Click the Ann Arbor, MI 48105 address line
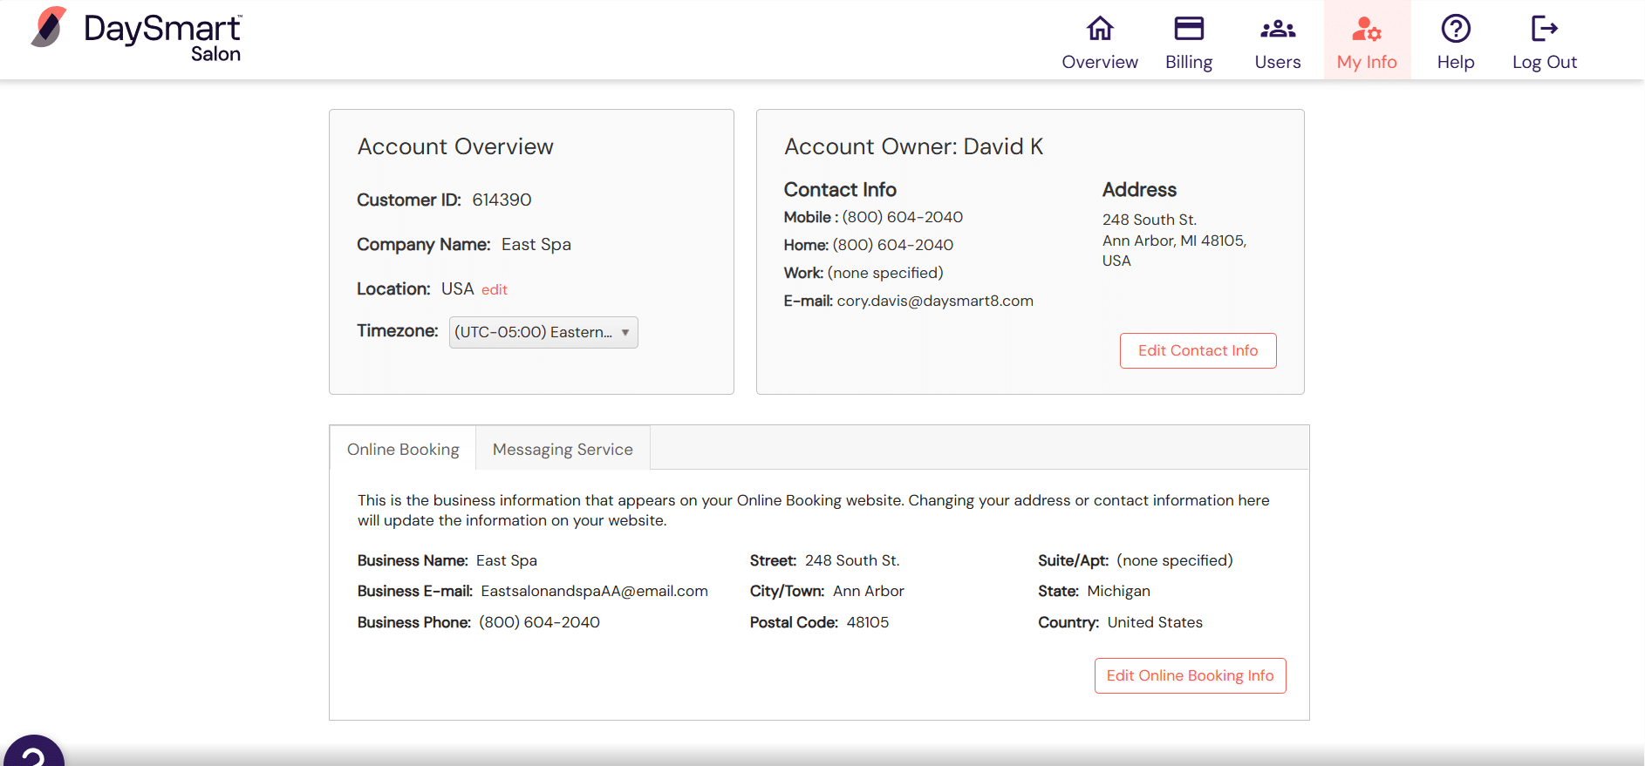The image size is (1645, 766). 1175,241
